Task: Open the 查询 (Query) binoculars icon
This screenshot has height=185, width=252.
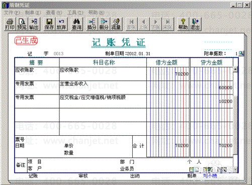Action: [76, 24]
